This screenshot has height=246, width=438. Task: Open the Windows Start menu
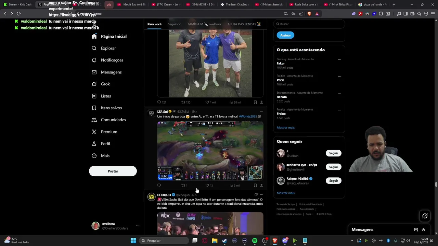(133, 241)
